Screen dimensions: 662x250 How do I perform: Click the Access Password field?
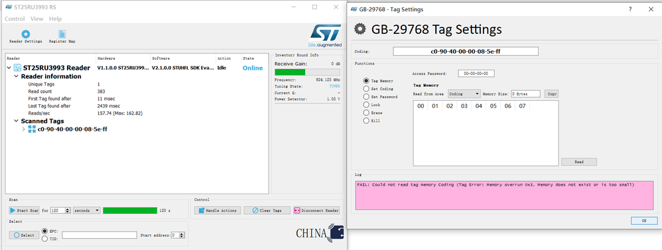point(476,74)
